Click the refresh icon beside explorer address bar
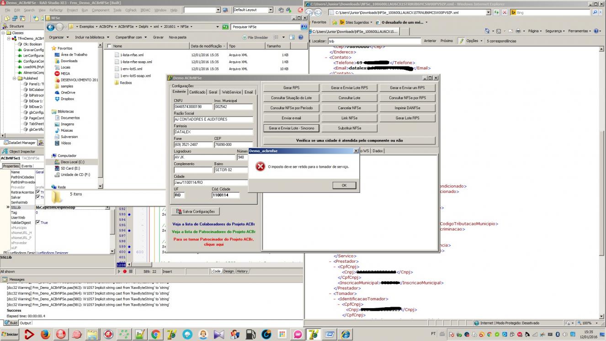Viewport: 606px width, 341px height. [x=225, y=27]
